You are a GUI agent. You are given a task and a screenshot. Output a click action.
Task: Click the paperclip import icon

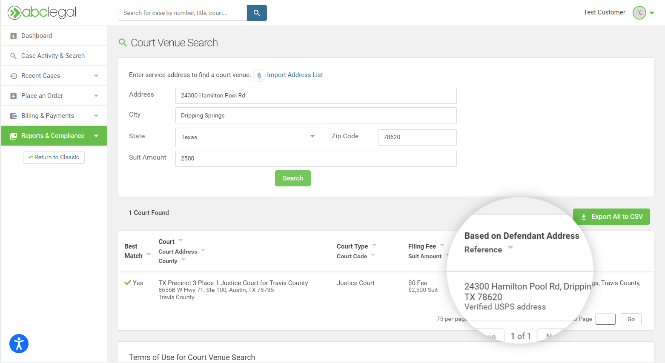259,75
